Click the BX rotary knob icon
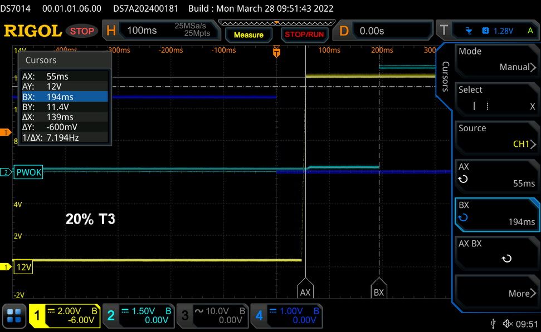 point(463,217)
